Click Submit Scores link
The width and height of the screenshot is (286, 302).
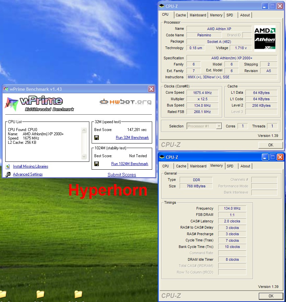(122, 175)
